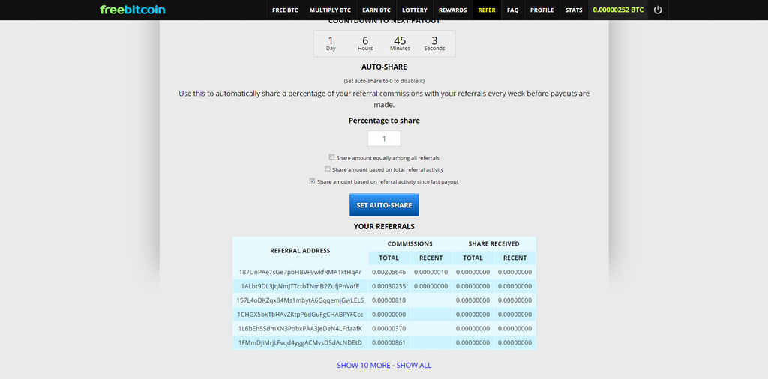The image size is (768, 379).
Task: Click the SHOW ALL link
Action: 414,365
